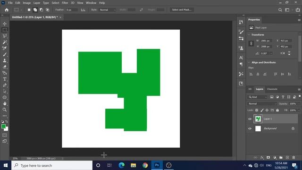
Task: Open the File menu
Action: point(10,3)
